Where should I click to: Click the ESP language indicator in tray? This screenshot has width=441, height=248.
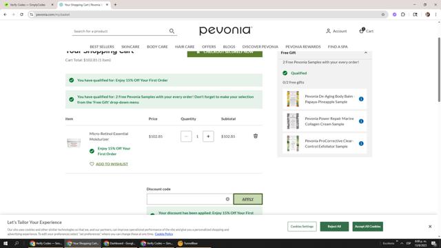point(409,243)
